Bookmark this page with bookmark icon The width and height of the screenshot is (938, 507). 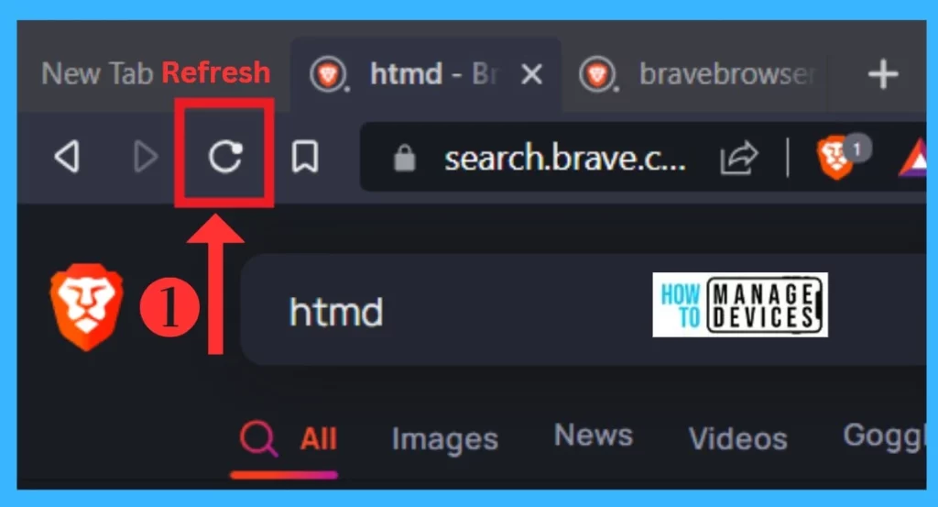click(305, 157)
